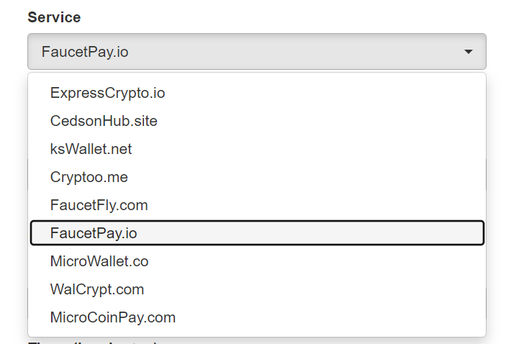This screenshot has height=344, width=506.
Task: Select MicroCoinPay.com from the list
Action: point(113,317)
